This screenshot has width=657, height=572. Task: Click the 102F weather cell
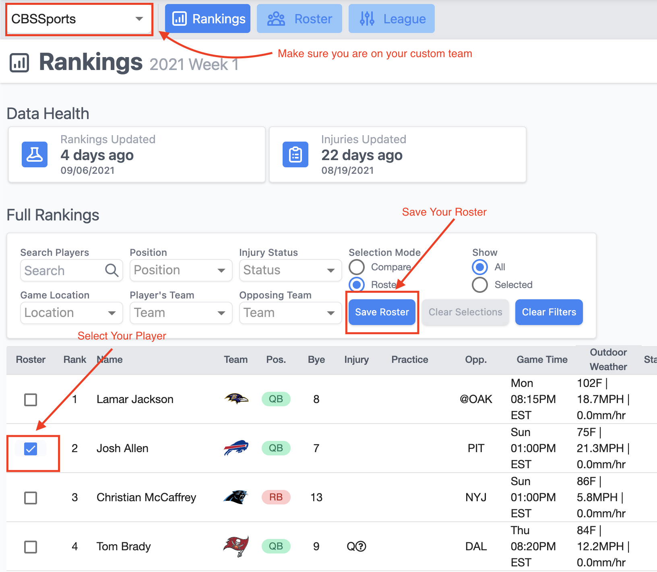[x=603, y=399]
